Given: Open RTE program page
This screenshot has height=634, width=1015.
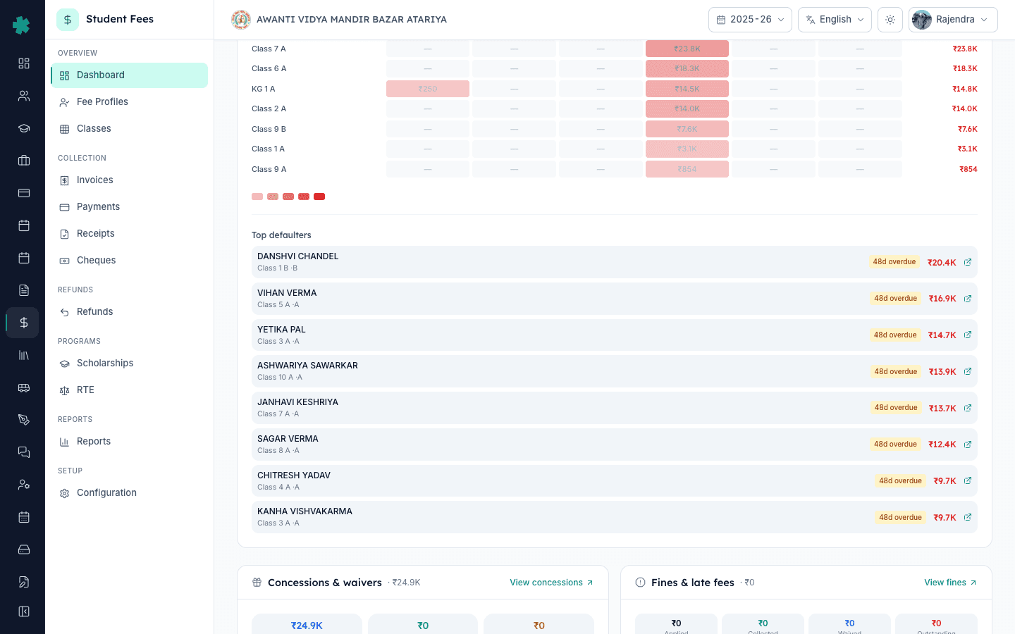Looking at the screenshot, I should pos(129,390).
